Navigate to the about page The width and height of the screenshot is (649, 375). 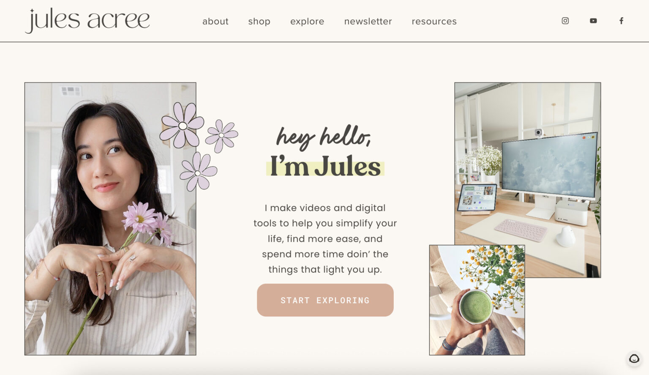(x=215, y=21)
